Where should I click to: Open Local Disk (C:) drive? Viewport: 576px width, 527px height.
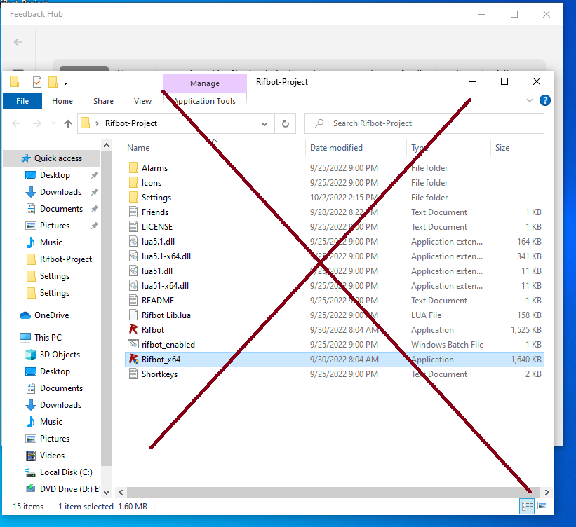click(59, 472)
